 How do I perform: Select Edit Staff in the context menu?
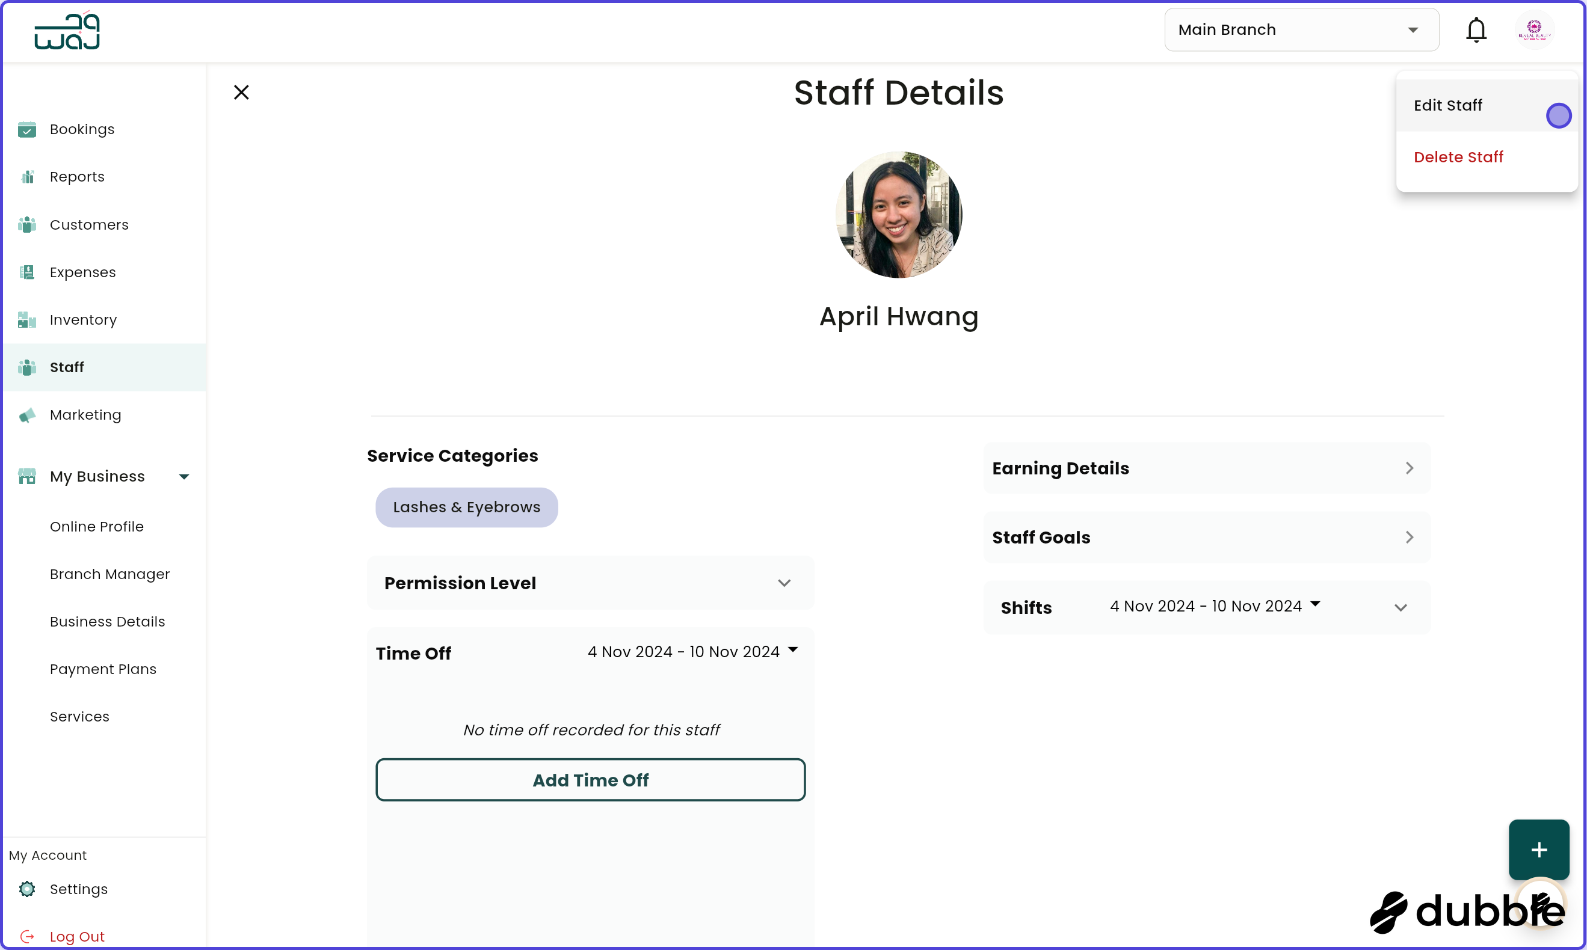coord(1447,105)
